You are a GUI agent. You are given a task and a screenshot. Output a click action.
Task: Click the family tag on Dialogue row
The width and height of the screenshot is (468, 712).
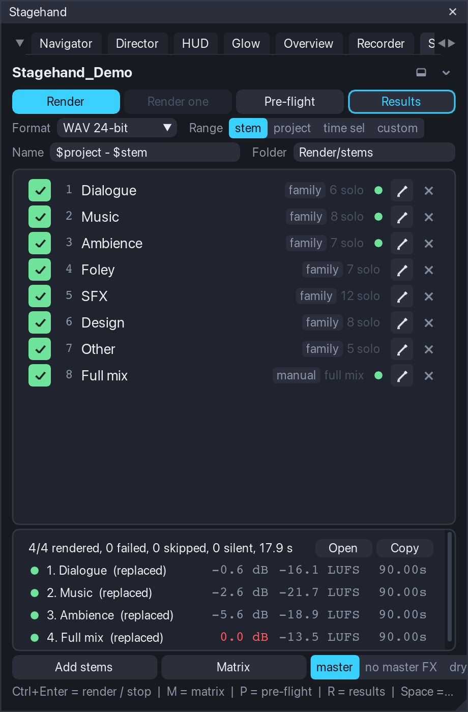[305, 190]
